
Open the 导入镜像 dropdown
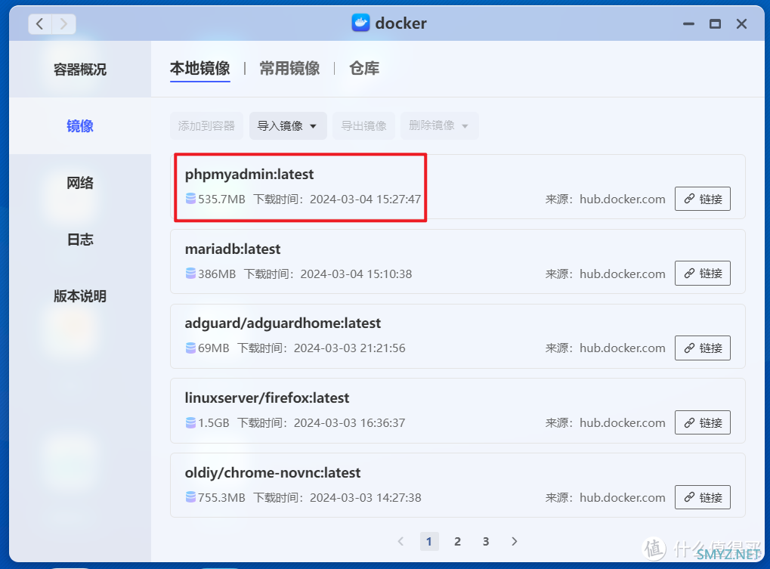coord(288,125)
